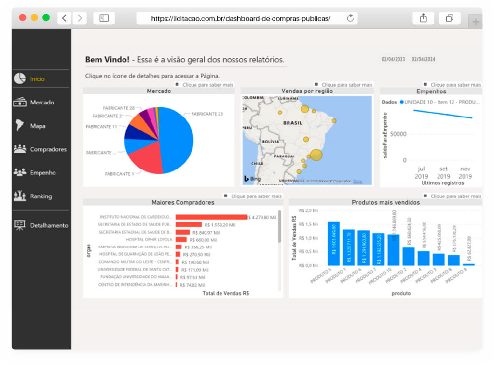The width and height of the screenshot is (494, 365).
Task: Click details marker above Maiores Compradores
Action: [225, 196]
